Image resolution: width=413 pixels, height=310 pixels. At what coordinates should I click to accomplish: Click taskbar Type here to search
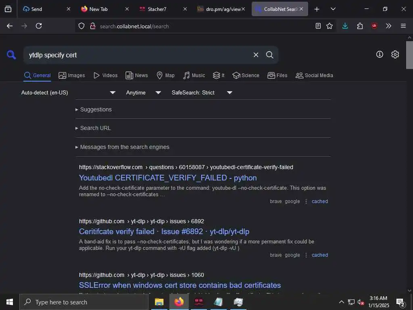pyautogui.click(x=84, y=302)
